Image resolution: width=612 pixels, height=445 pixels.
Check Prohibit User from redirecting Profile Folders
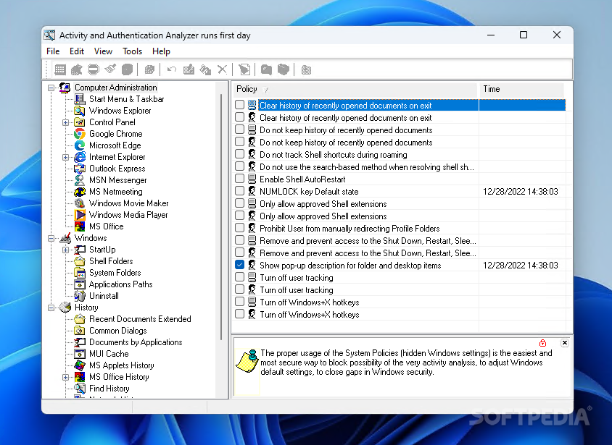point(239,228)
